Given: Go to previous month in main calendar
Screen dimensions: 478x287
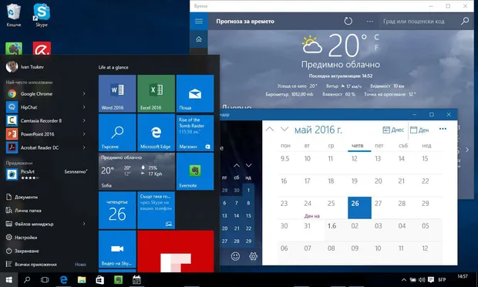Looking at the screenshot, I should 270,129.
